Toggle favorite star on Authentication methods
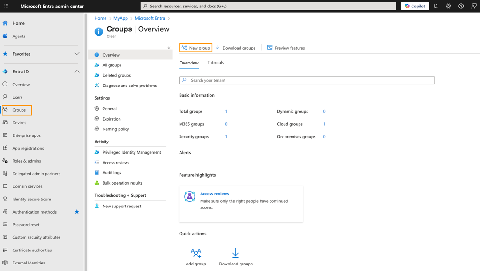 pos(77,212)
